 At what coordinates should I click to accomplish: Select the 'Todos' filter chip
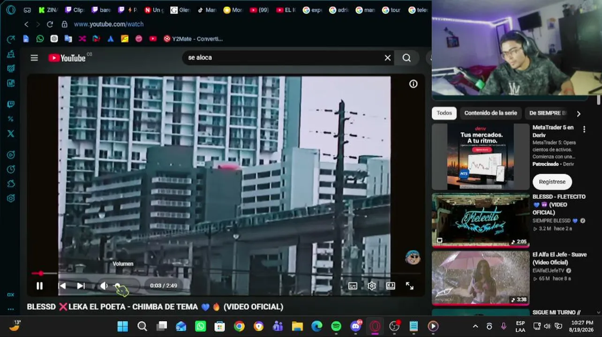(444, 113)
